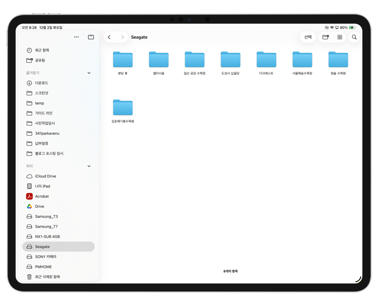Open the 일산 공감 수목장 folder

point(194,63)
